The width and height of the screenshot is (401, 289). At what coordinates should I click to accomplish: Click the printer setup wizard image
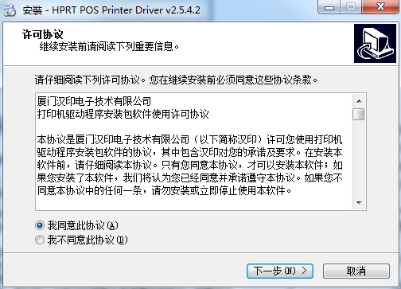click(375, 44)
